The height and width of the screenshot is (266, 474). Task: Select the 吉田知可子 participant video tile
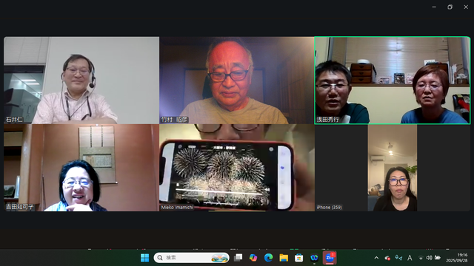pyautogui.click(x=81, y=168)
